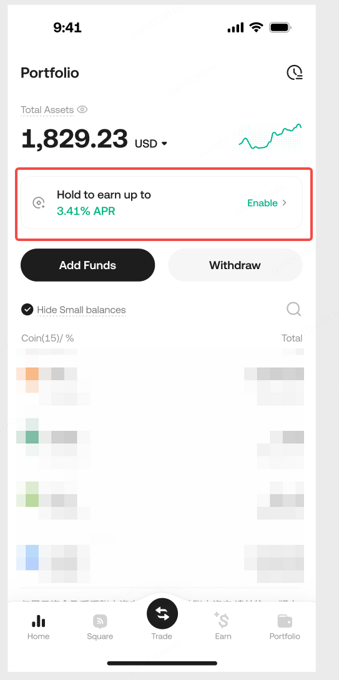Click the earn coin icon in APR card
The width and height of the screenshot is (339, 680).
[39, 202]
